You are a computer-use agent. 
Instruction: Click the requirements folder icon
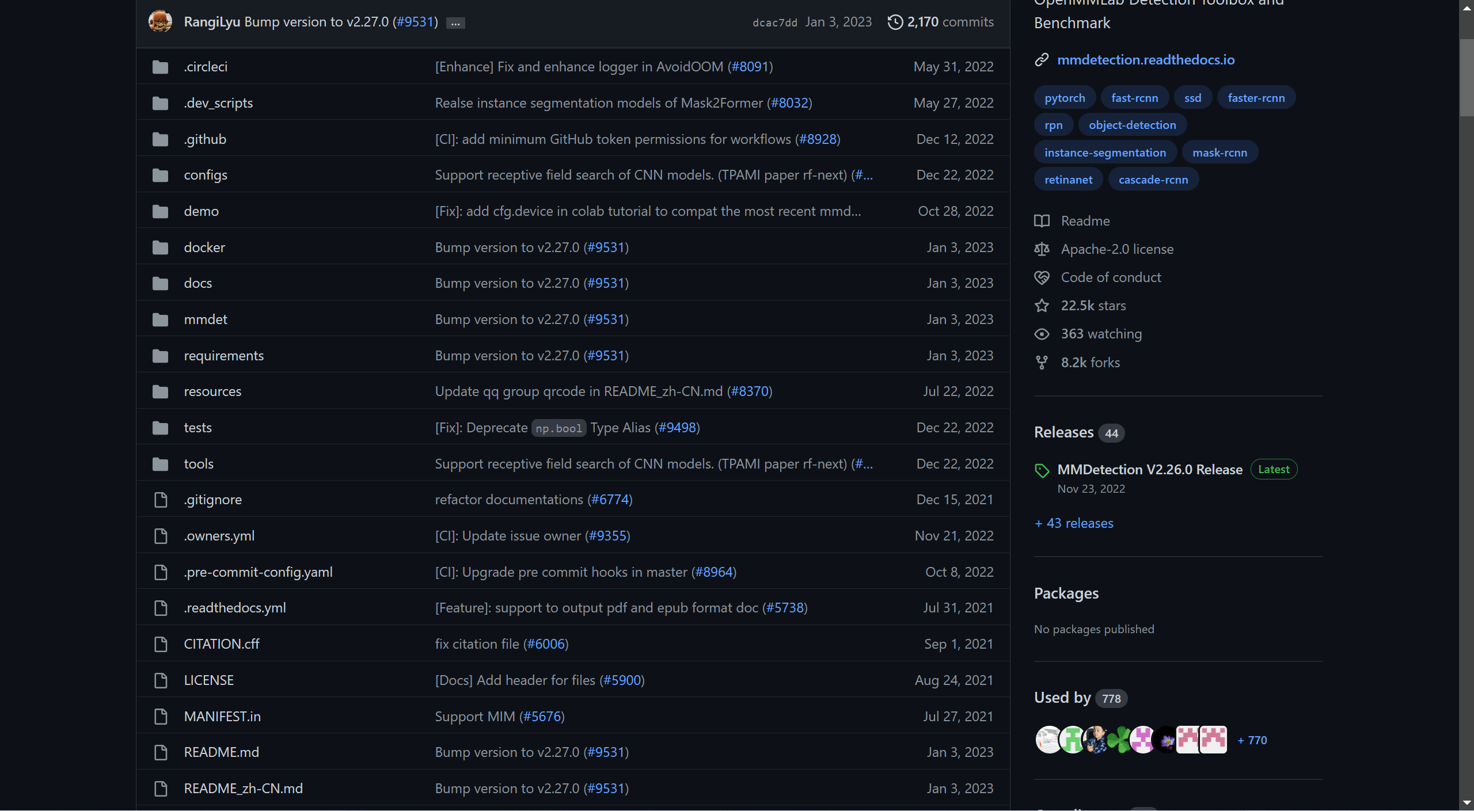coord(161,356)
